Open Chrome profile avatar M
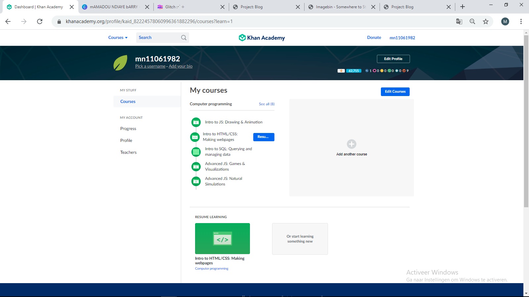529x297 pixels. click(x=505, y=21)
